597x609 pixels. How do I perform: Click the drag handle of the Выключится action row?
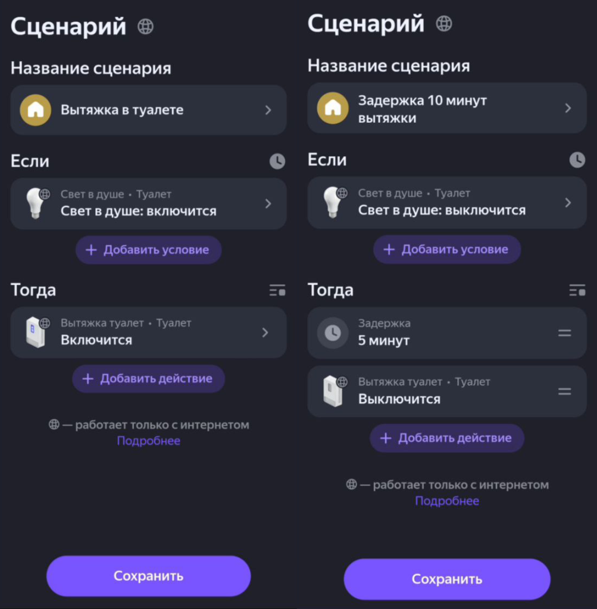click(564, 391)
